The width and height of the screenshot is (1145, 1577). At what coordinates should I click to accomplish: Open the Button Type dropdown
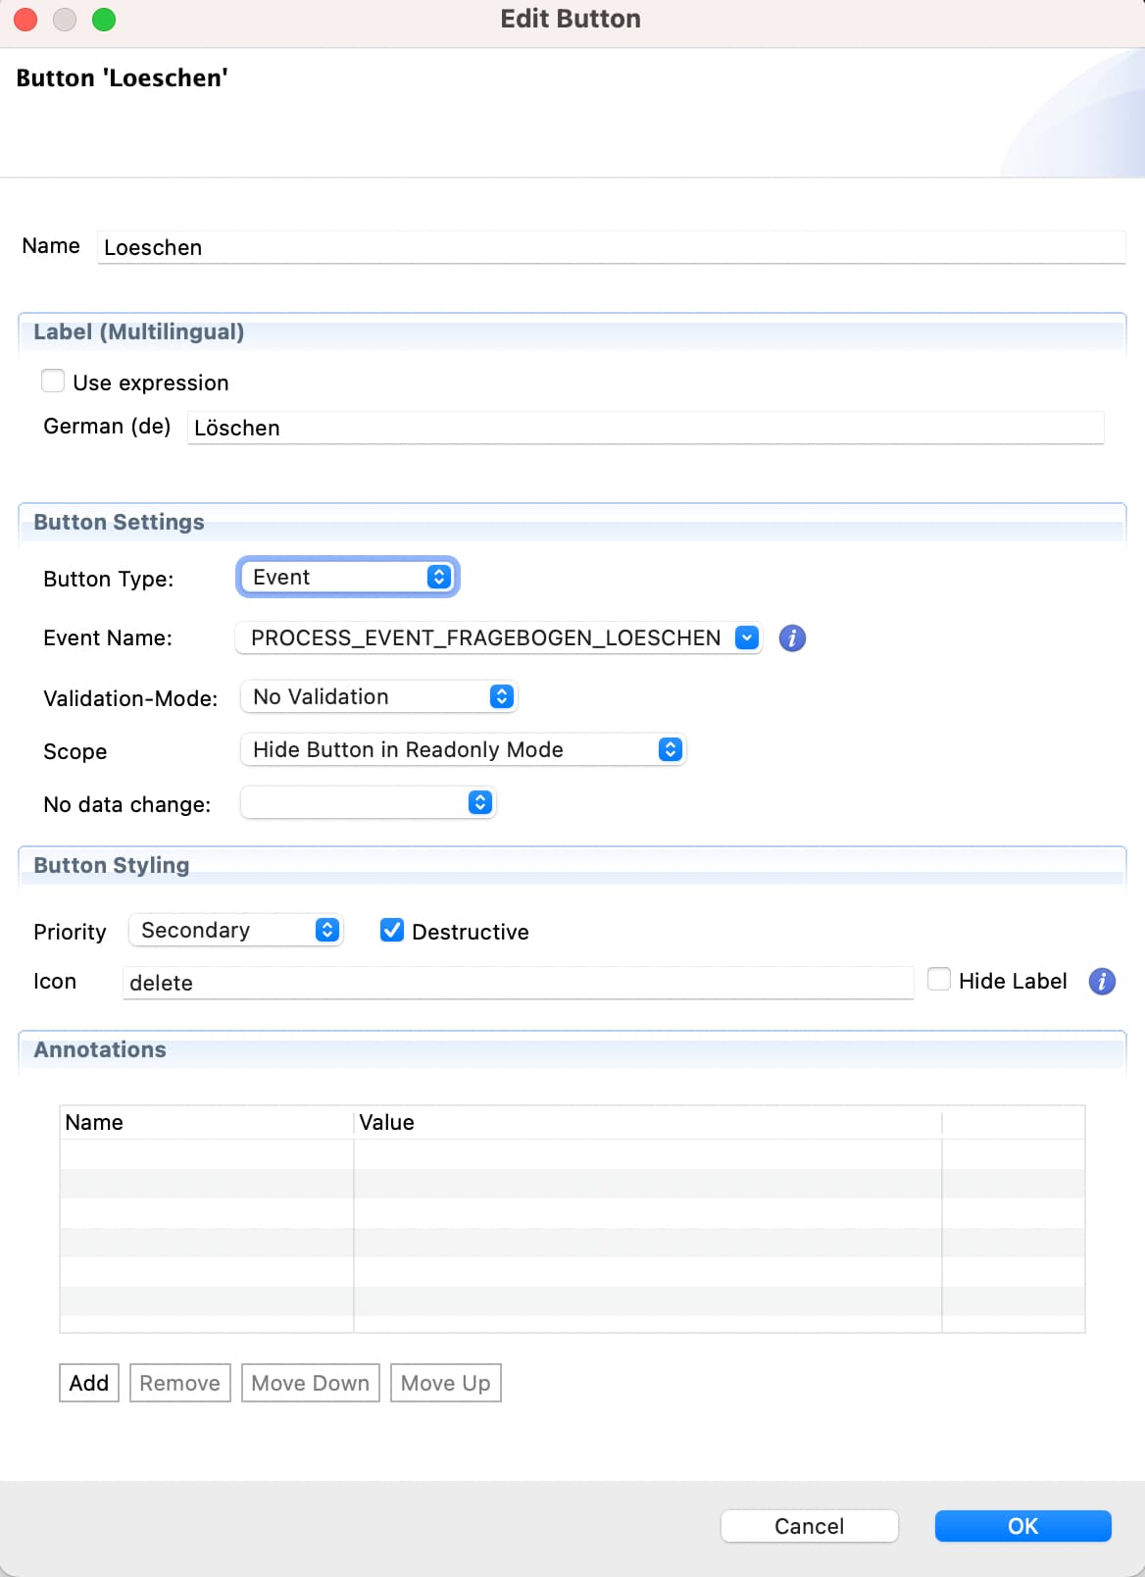point(348,577)
